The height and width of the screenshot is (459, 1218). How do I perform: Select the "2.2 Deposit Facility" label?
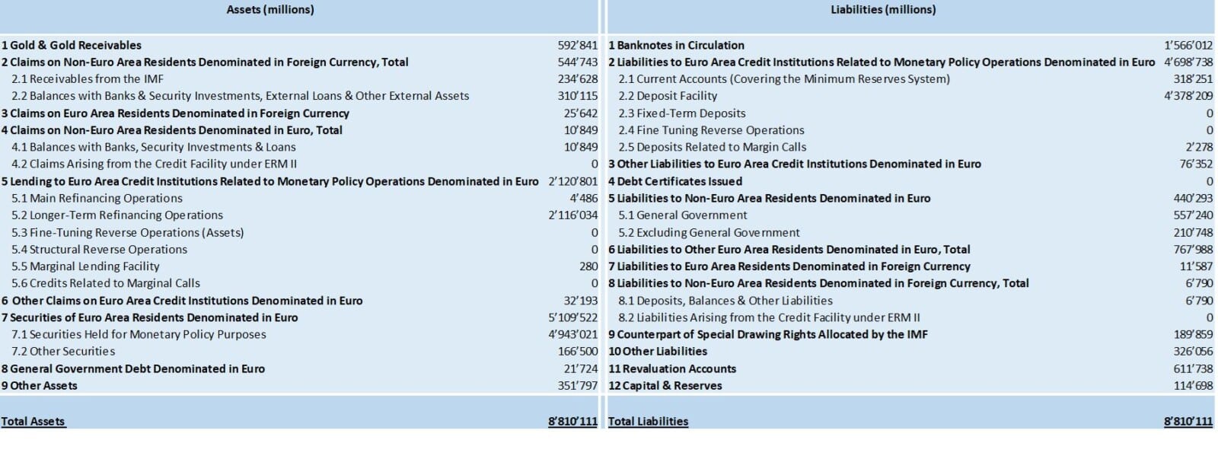pos(668,96)
